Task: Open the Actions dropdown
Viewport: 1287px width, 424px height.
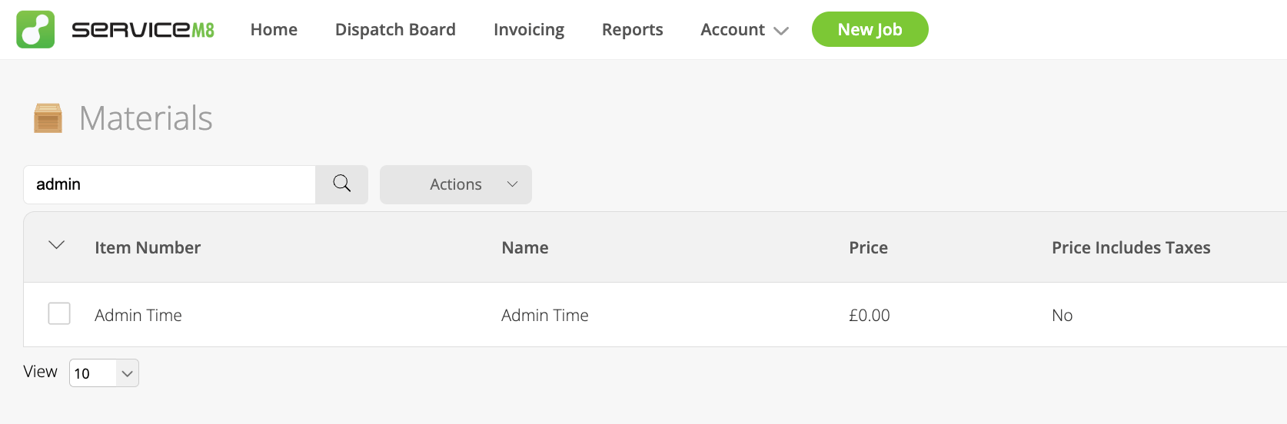Action: point(456,184)
